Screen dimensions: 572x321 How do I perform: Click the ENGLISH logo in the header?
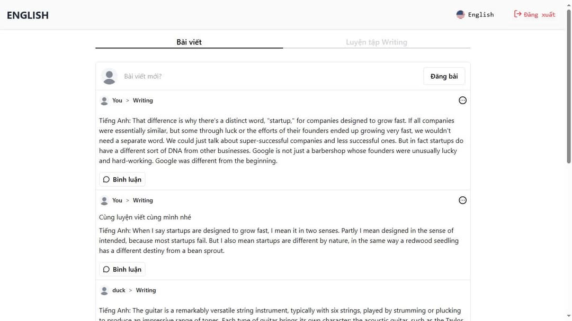tap(28, 15)
